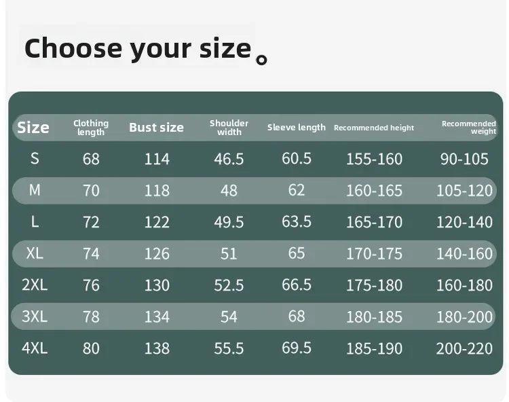
Task: Click the M size row label
Action: [x=35, y=191]
